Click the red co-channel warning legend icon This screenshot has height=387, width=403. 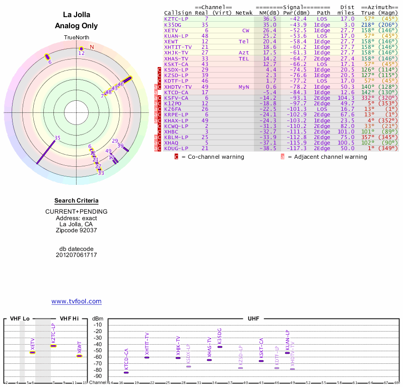(176, 157)
